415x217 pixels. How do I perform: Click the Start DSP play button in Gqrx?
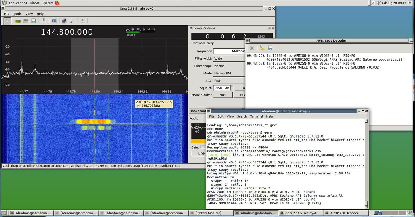(7, 21)
